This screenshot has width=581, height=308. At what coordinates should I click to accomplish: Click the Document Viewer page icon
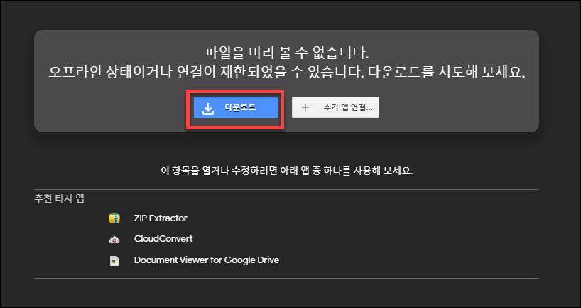[x=114, y=261]
